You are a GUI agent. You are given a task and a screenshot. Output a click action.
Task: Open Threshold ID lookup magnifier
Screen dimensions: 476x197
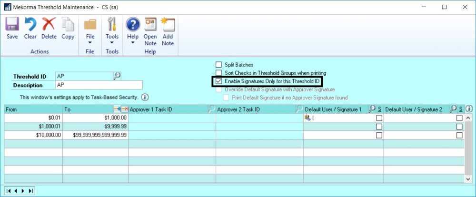tap(117, 76)
